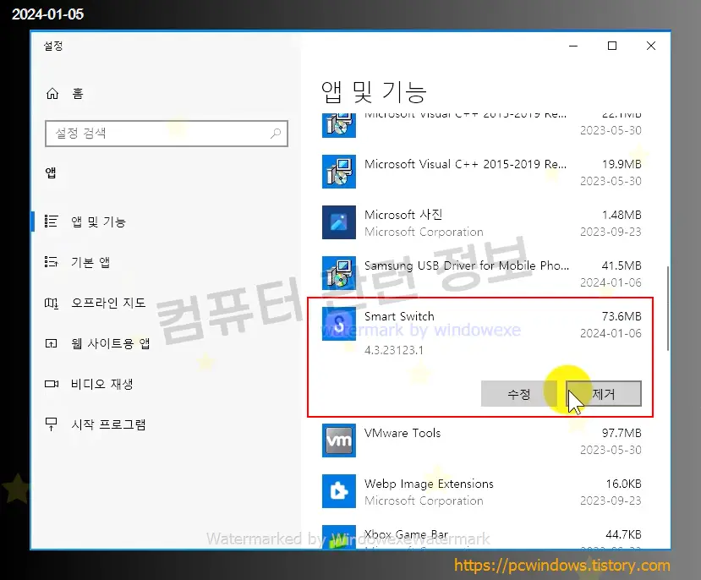
Task: Click the 기본 앱 sidebar icon
Action: point(51,261)
